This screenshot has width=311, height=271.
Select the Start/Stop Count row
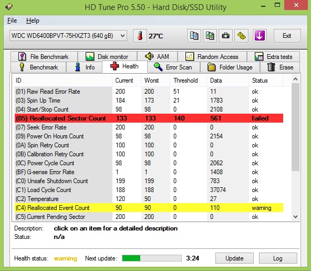(149, 109)
